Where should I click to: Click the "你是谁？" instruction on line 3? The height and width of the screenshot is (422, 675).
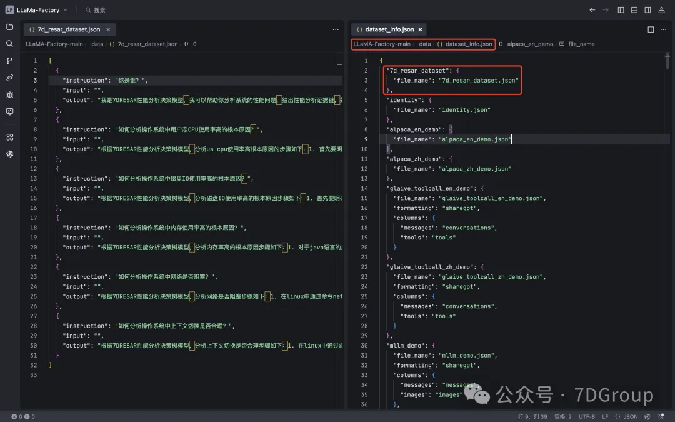point(131,80)
